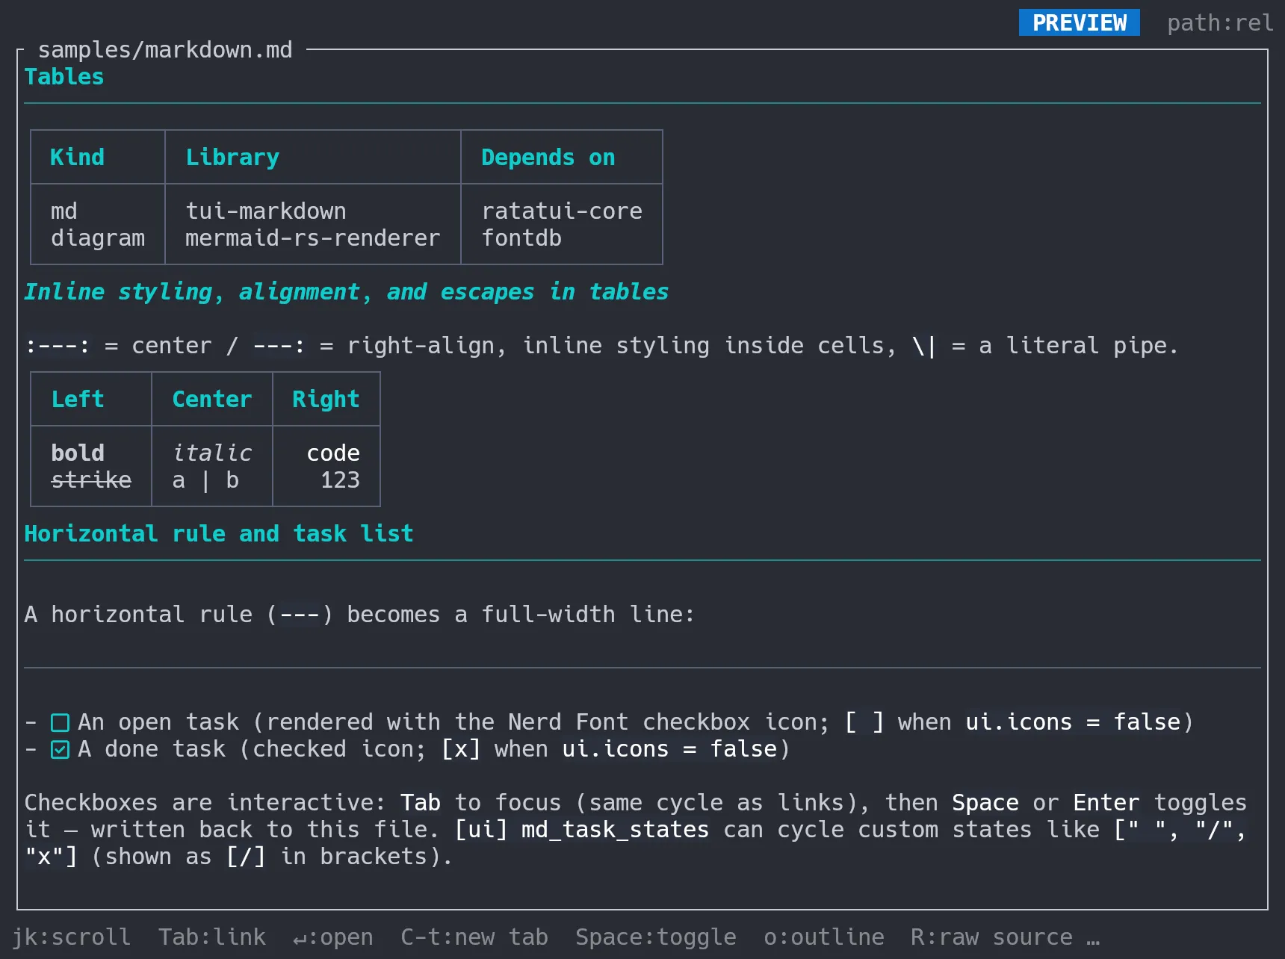Select the mermaid-rs-renderer table cell
The height and width of the screenshot is (959, 1285).
coord(312,238)
